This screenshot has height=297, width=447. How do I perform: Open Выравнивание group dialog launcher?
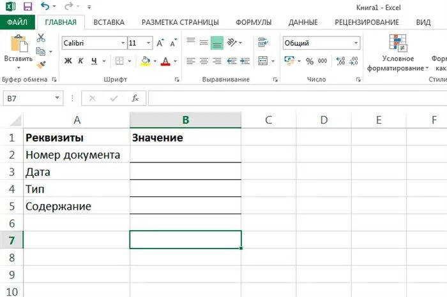coord(275,80)
